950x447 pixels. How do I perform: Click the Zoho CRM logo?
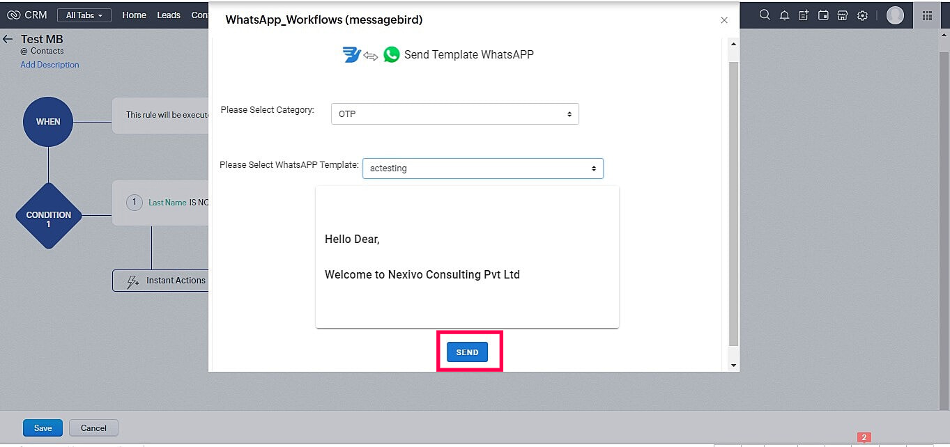[27, 15]
